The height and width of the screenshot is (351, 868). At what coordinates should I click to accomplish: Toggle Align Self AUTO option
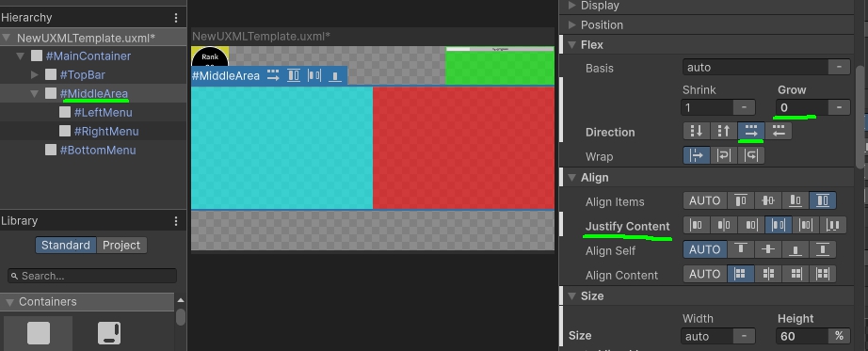(705, 249)
